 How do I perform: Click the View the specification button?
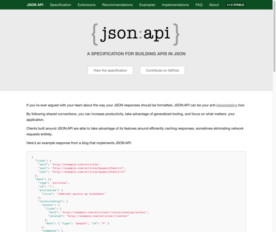click(110, 71)
